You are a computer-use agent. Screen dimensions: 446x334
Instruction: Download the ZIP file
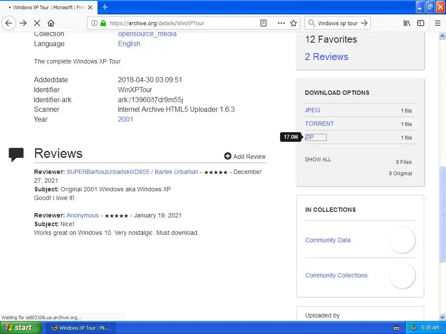[309, 137]
